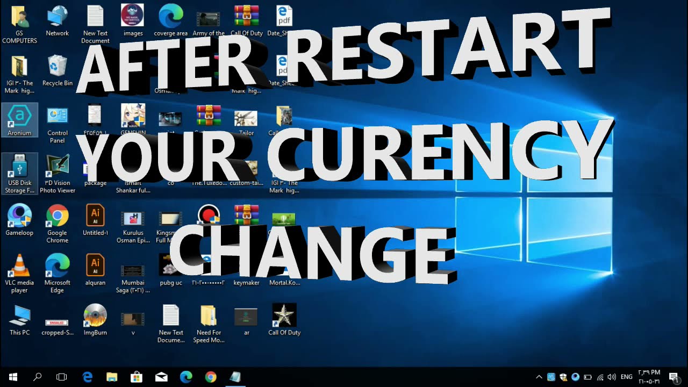Image resolution: width=688 pixels, height=387 pixels.
Task: Open the Wi-Fi network flyout
Action: pyautogui.click(x=600, y=377)
